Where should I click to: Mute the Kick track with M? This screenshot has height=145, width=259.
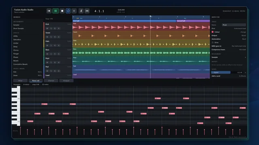click(47, 28)
